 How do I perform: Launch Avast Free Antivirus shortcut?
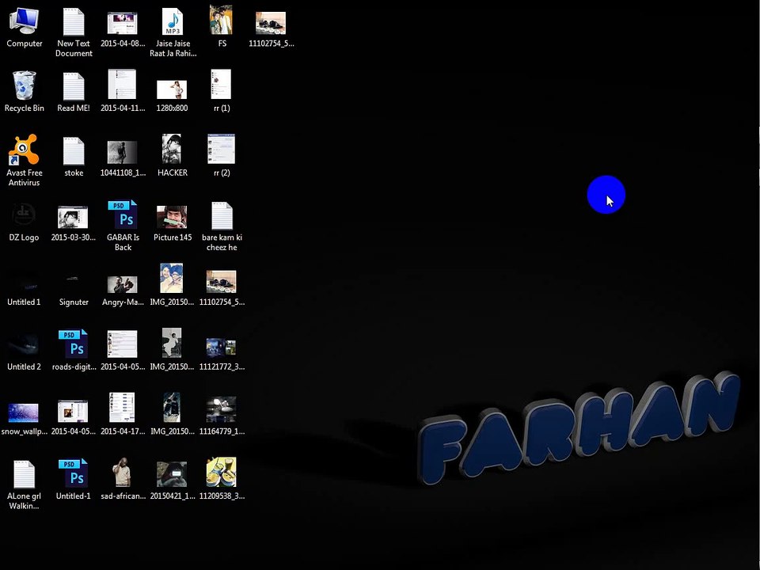(25, 161)
